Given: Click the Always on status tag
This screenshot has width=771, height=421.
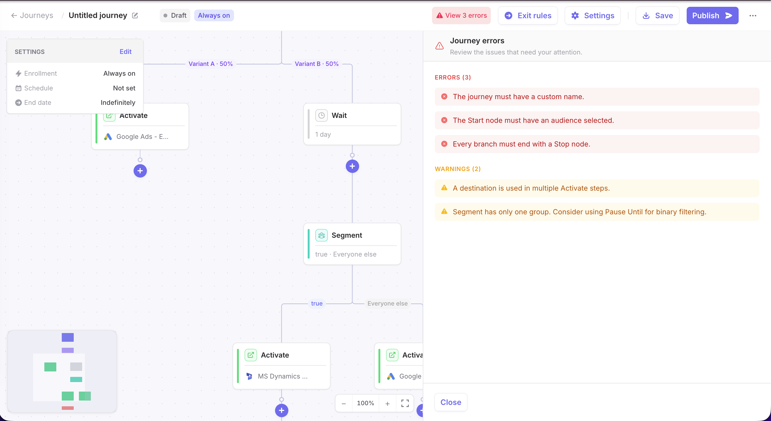Looking at the screenshot, I should coord(214,15).
